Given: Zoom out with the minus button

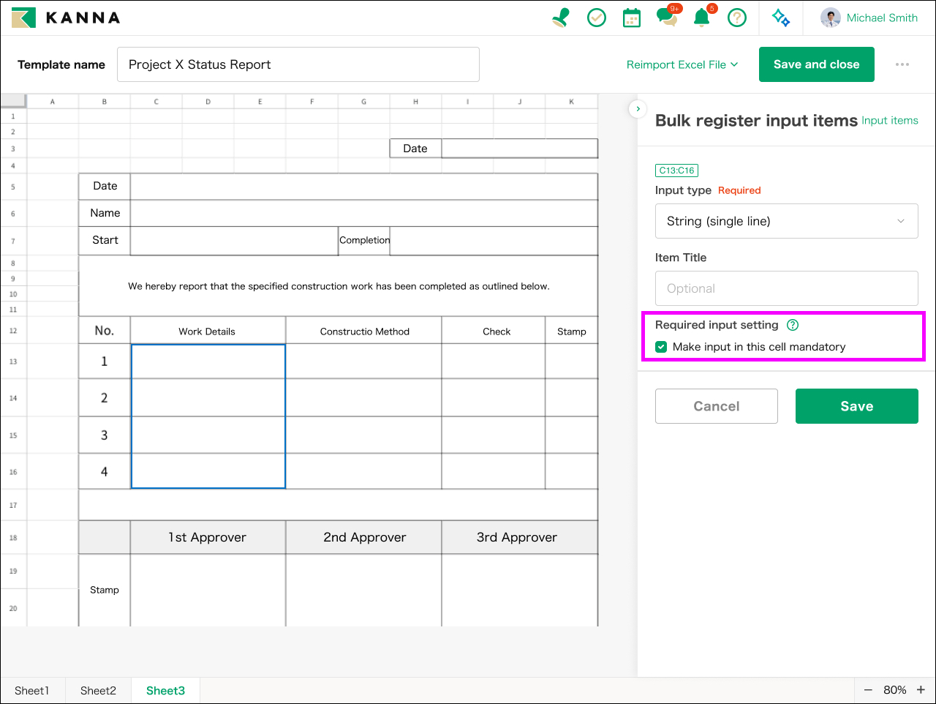Looking at the screenshot, I should point(868,690).
